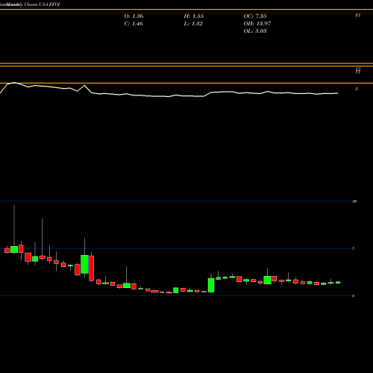This screenshot has width=373, height=373.
Task: Select the close value 'C: 1.46'
Action: pos(134,24)
